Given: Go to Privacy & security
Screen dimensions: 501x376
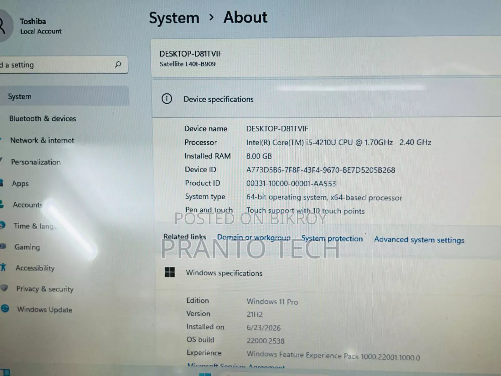Looking at the screenshot, I should tap(45, 289).
